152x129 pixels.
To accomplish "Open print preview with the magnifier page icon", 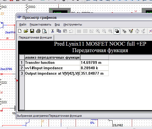I will click(x=45, y=31).
